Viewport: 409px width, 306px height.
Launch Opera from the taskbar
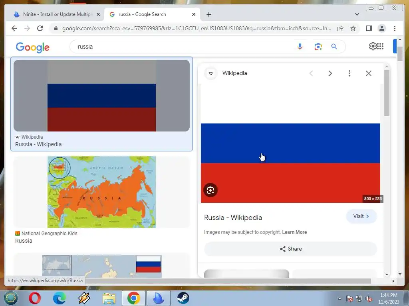(34, 298)
